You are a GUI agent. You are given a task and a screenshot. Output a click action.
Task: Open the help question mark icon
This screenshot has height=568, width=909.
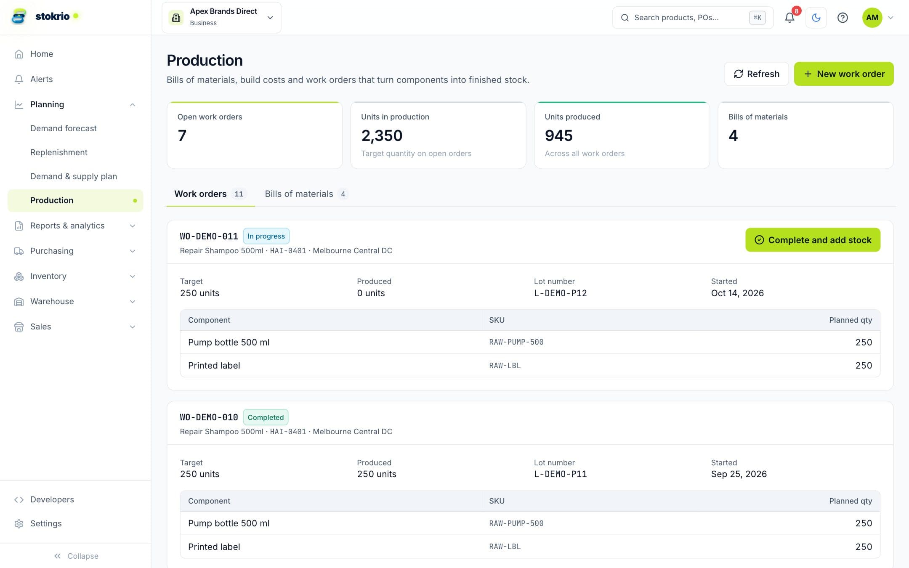pyautogui.click(x=843, y=18)
